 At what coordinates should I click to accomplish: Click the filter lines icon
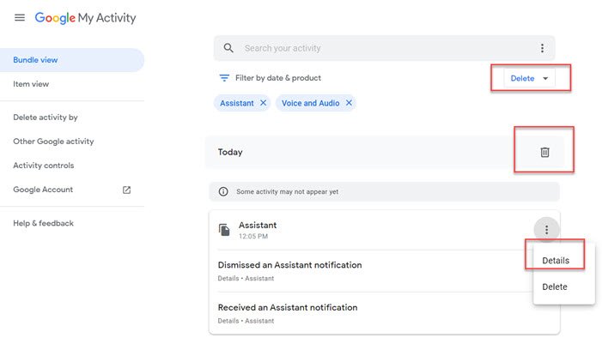(224, 78)
